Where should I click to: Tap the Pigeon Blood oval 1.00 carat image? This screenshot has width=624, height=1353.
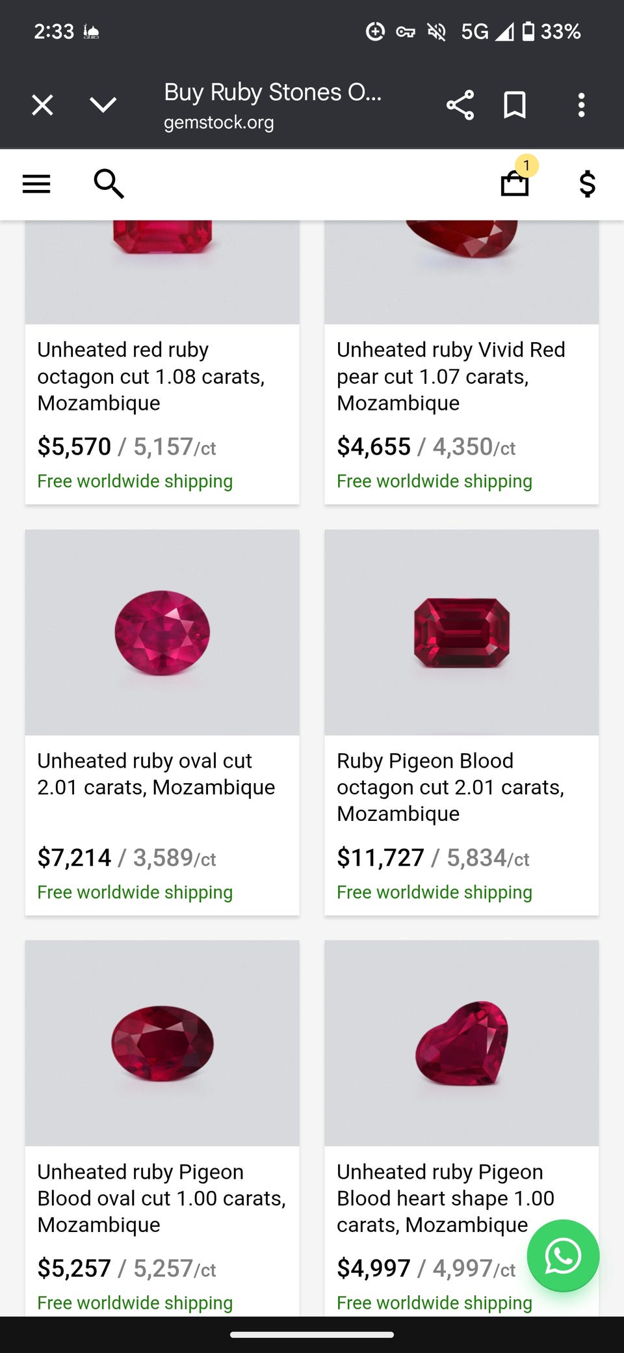tap(162, 1043)
